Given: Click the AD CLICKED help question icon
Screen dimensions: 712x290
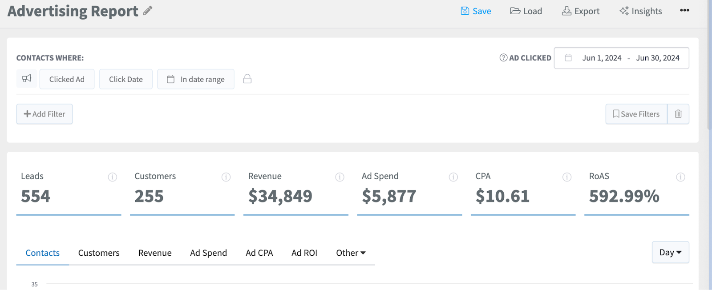Looking at the screenshot, I should (x=503, y=58).
